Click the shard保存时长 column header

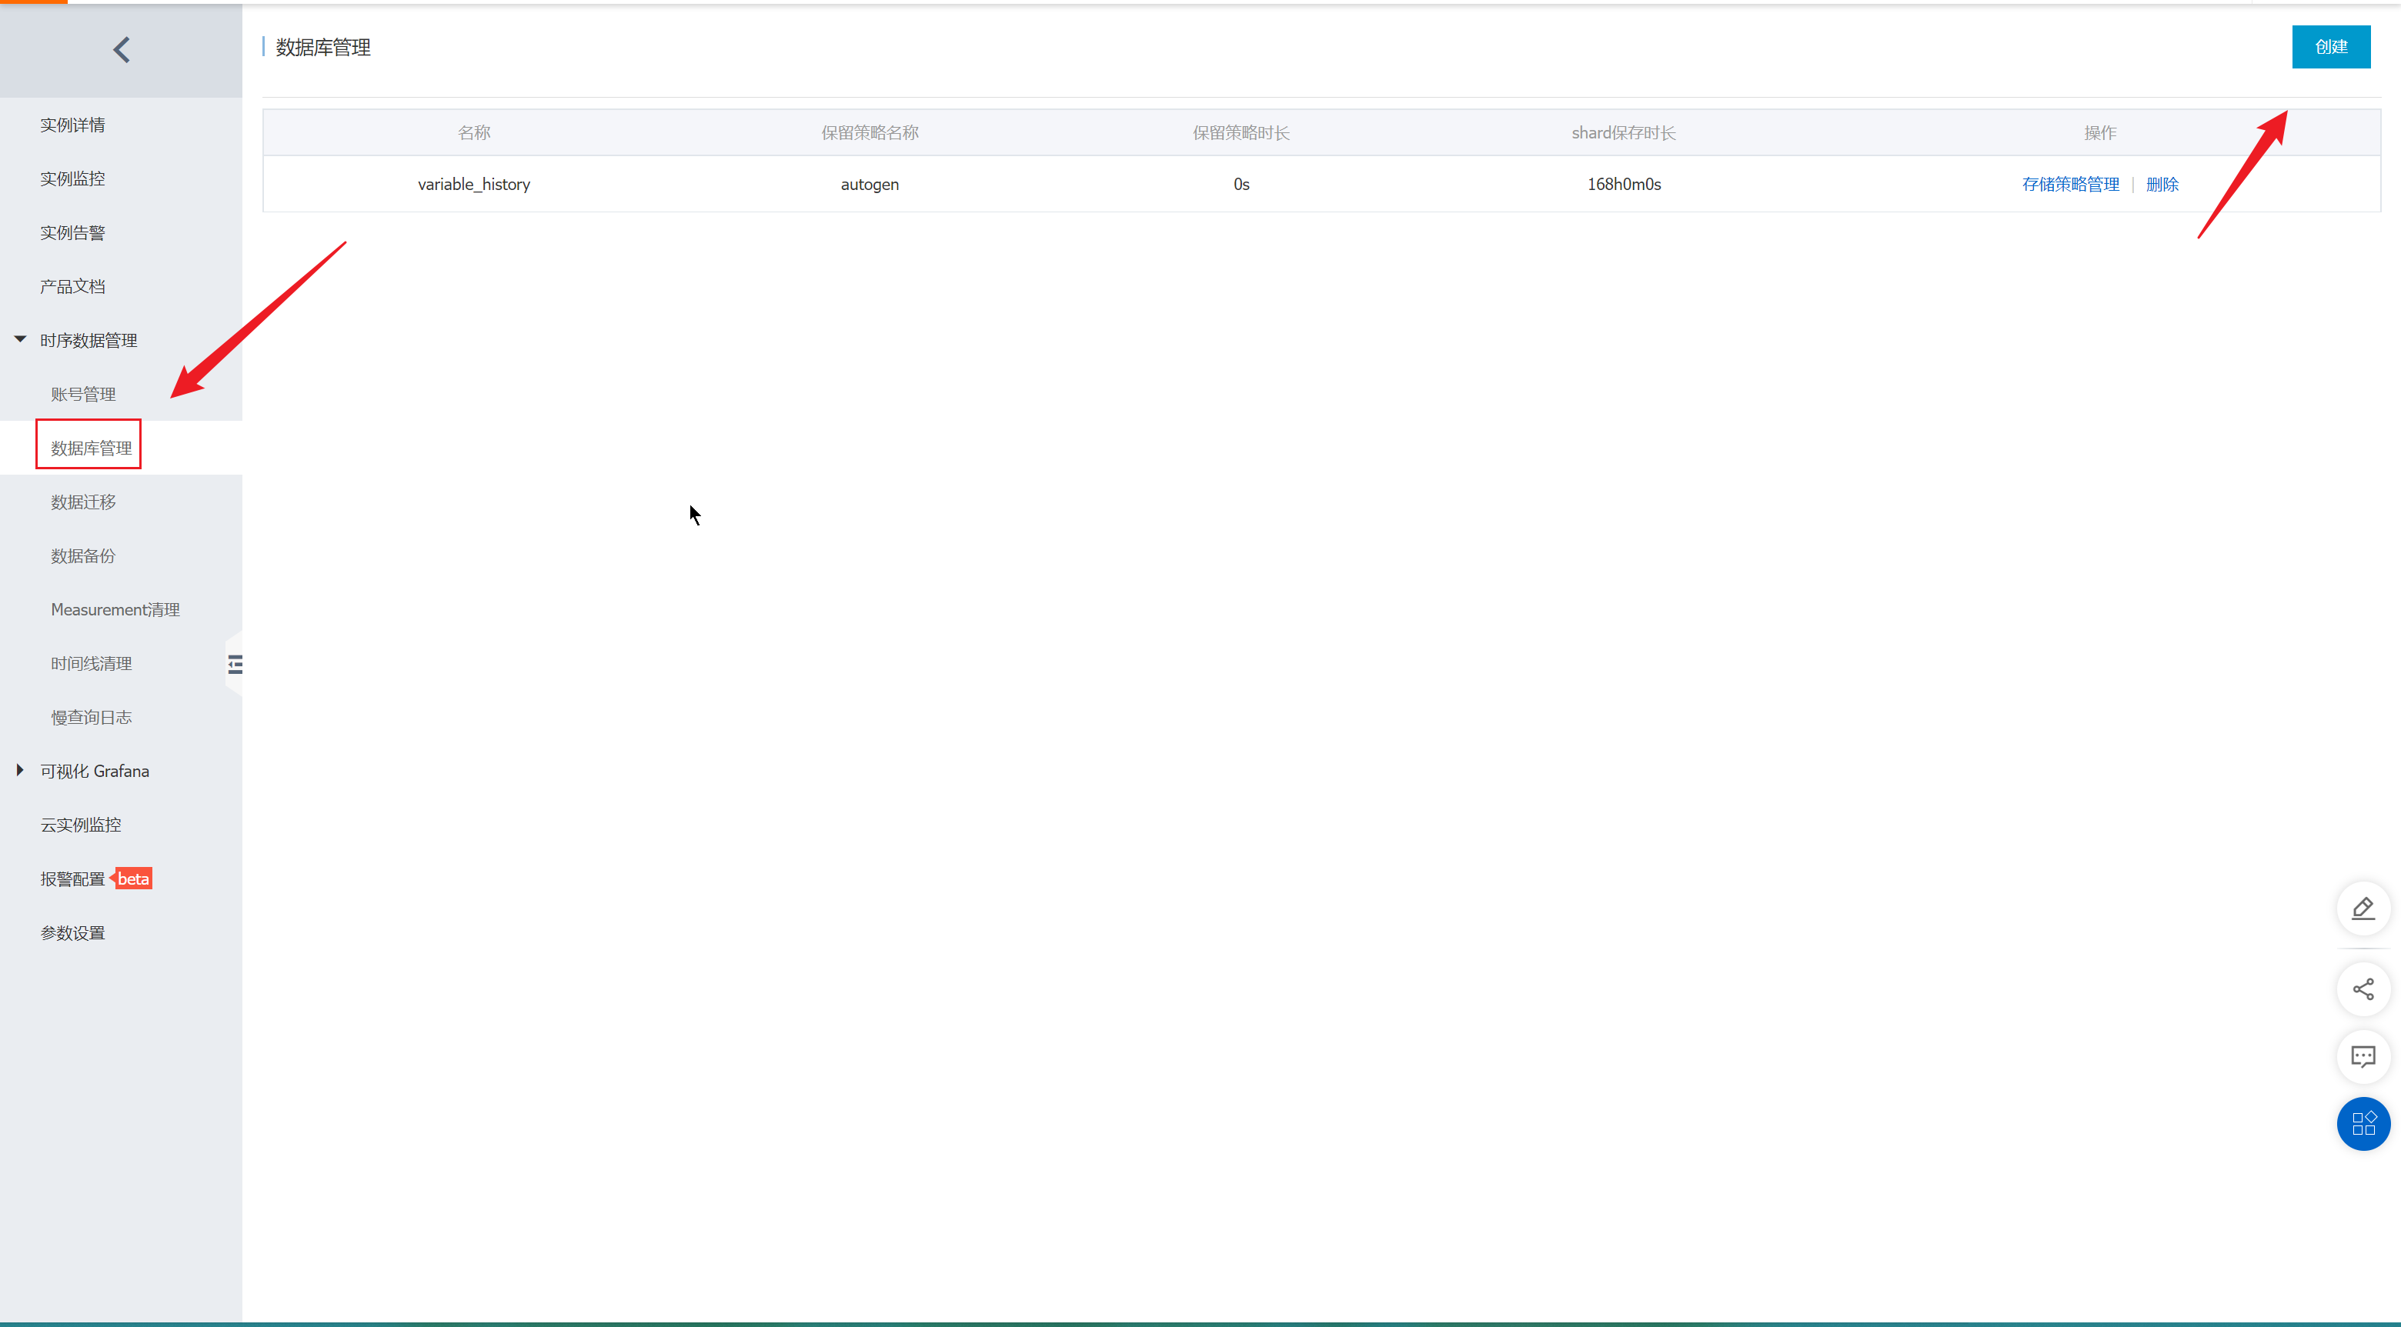1624,133
